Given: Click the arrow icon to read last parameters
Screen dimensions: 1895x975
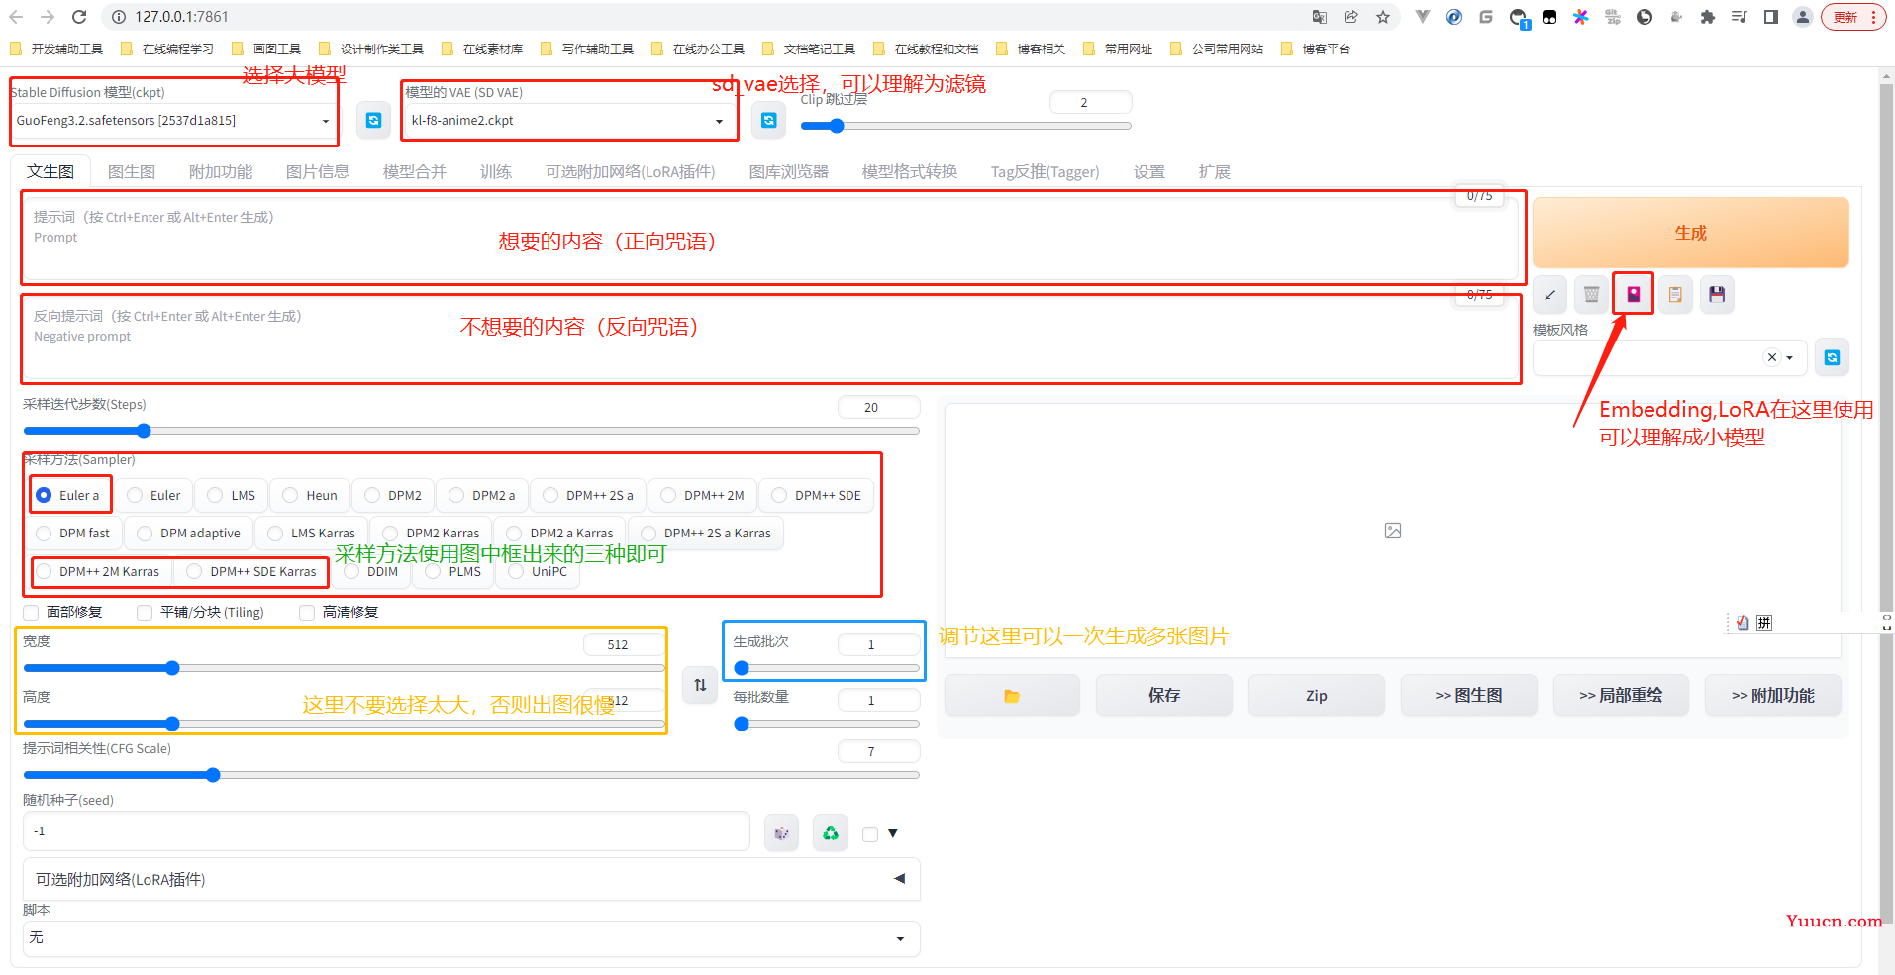Looking at the screenshot, I should [1549, 294].
